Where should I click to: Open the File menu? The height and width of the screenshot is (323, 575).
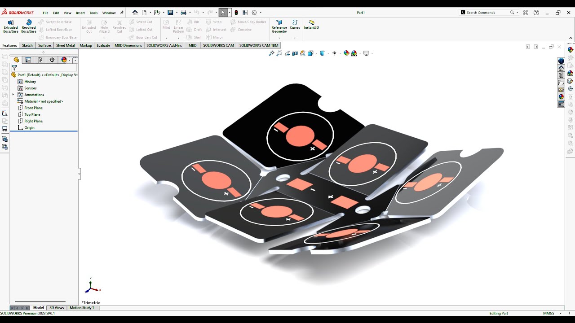[45, 13]
